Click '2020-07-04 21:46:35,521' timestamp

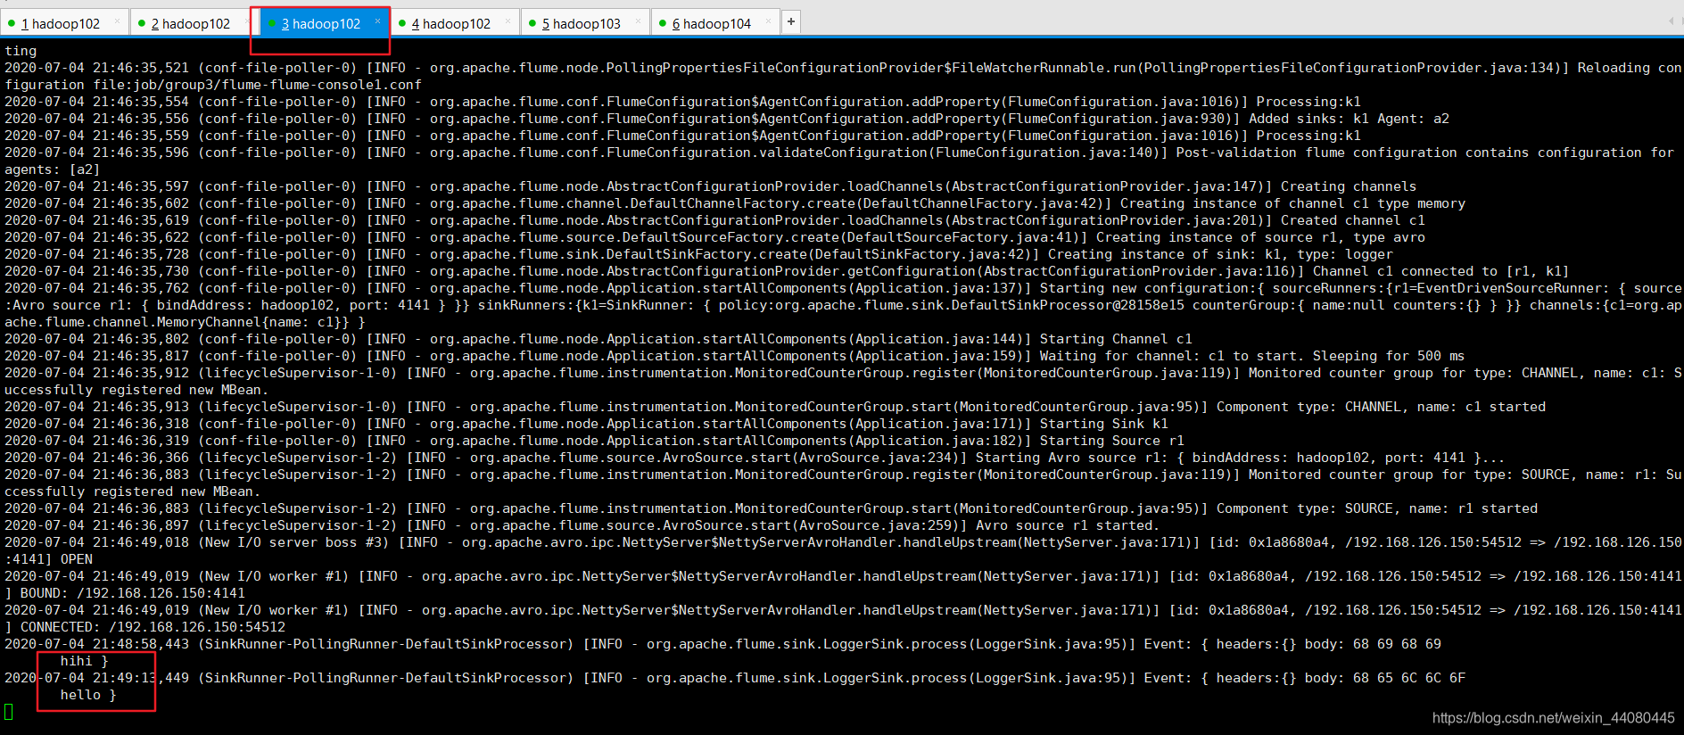pos(96,68)
